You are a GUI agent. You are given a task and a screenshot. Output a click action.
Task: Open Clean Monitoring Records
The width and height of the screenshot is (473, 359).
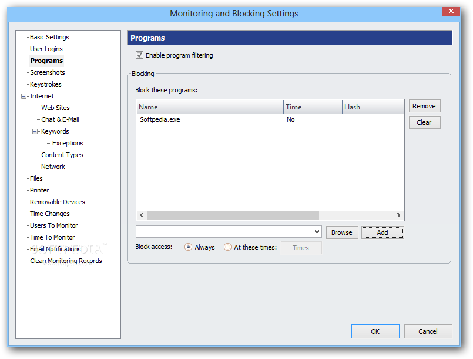point(66,261)
